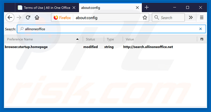Open the column picker icon
The image size is (211, 112).
click(x=202, y=39)
